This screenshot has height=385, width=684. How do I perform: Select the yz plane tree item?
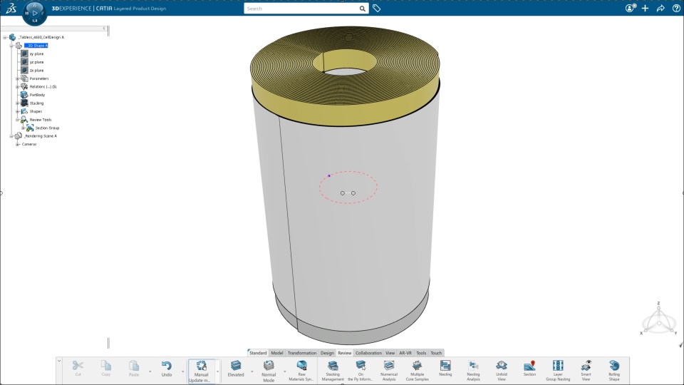(x=36, y=62)
